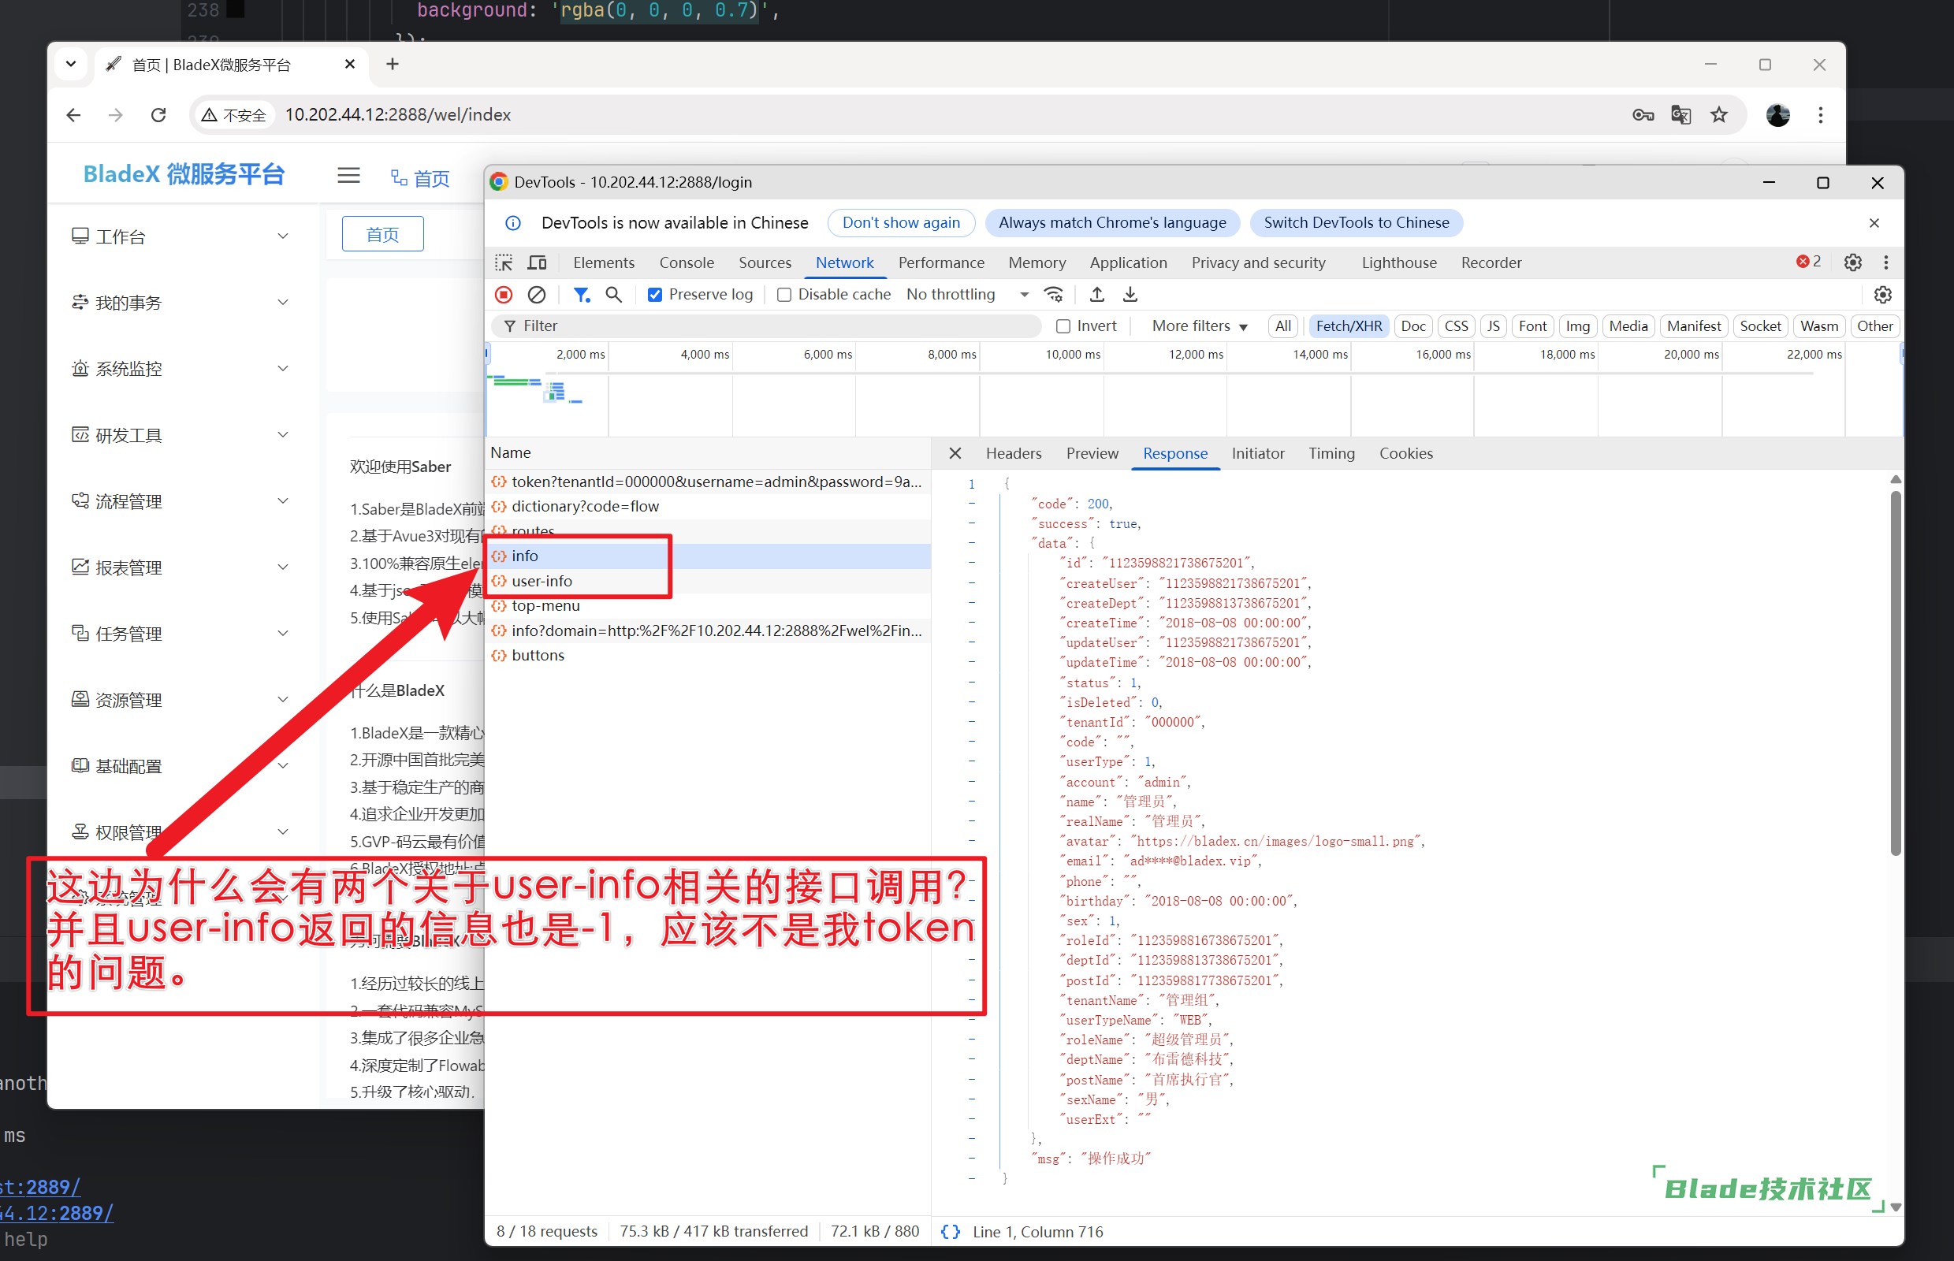Check the Invert filter checkbox

tap(1063, 326)
